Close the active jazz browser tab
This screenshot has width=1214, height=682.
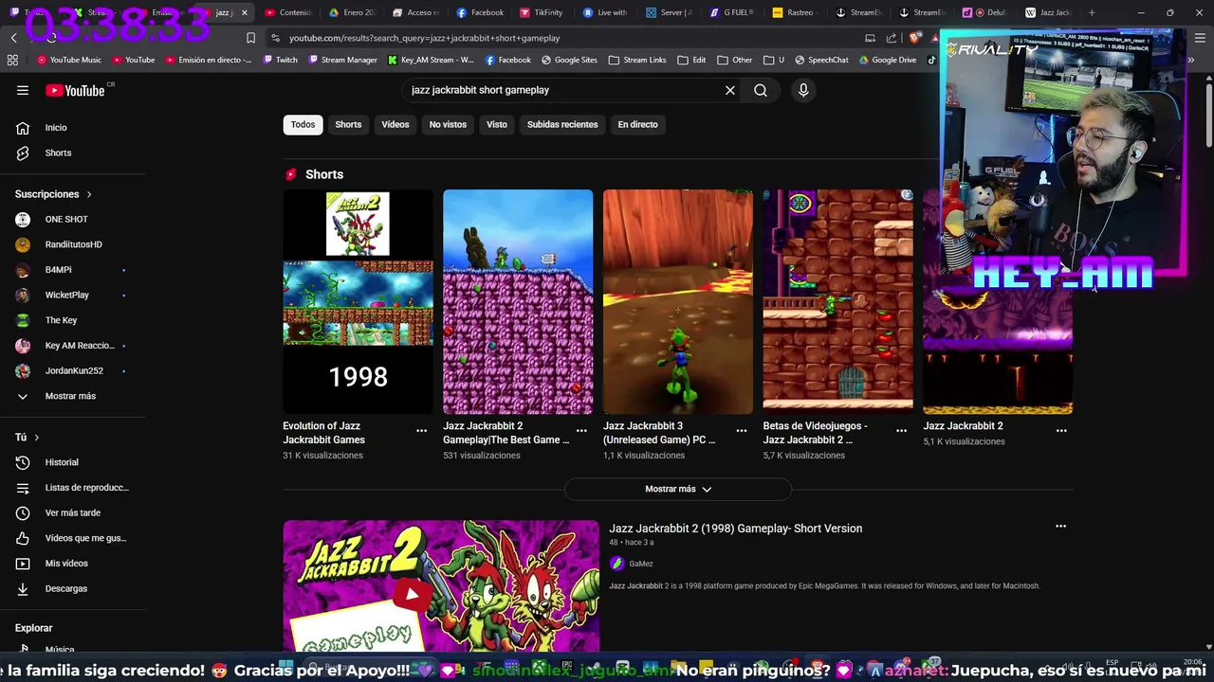(244, 12)
